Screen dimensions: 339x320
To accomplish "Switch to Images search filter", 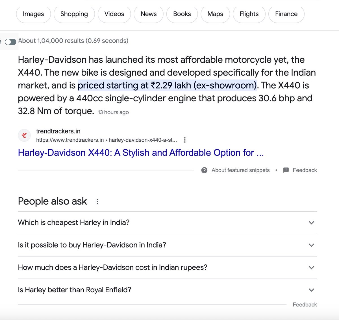I will click(x=33, y=14).
